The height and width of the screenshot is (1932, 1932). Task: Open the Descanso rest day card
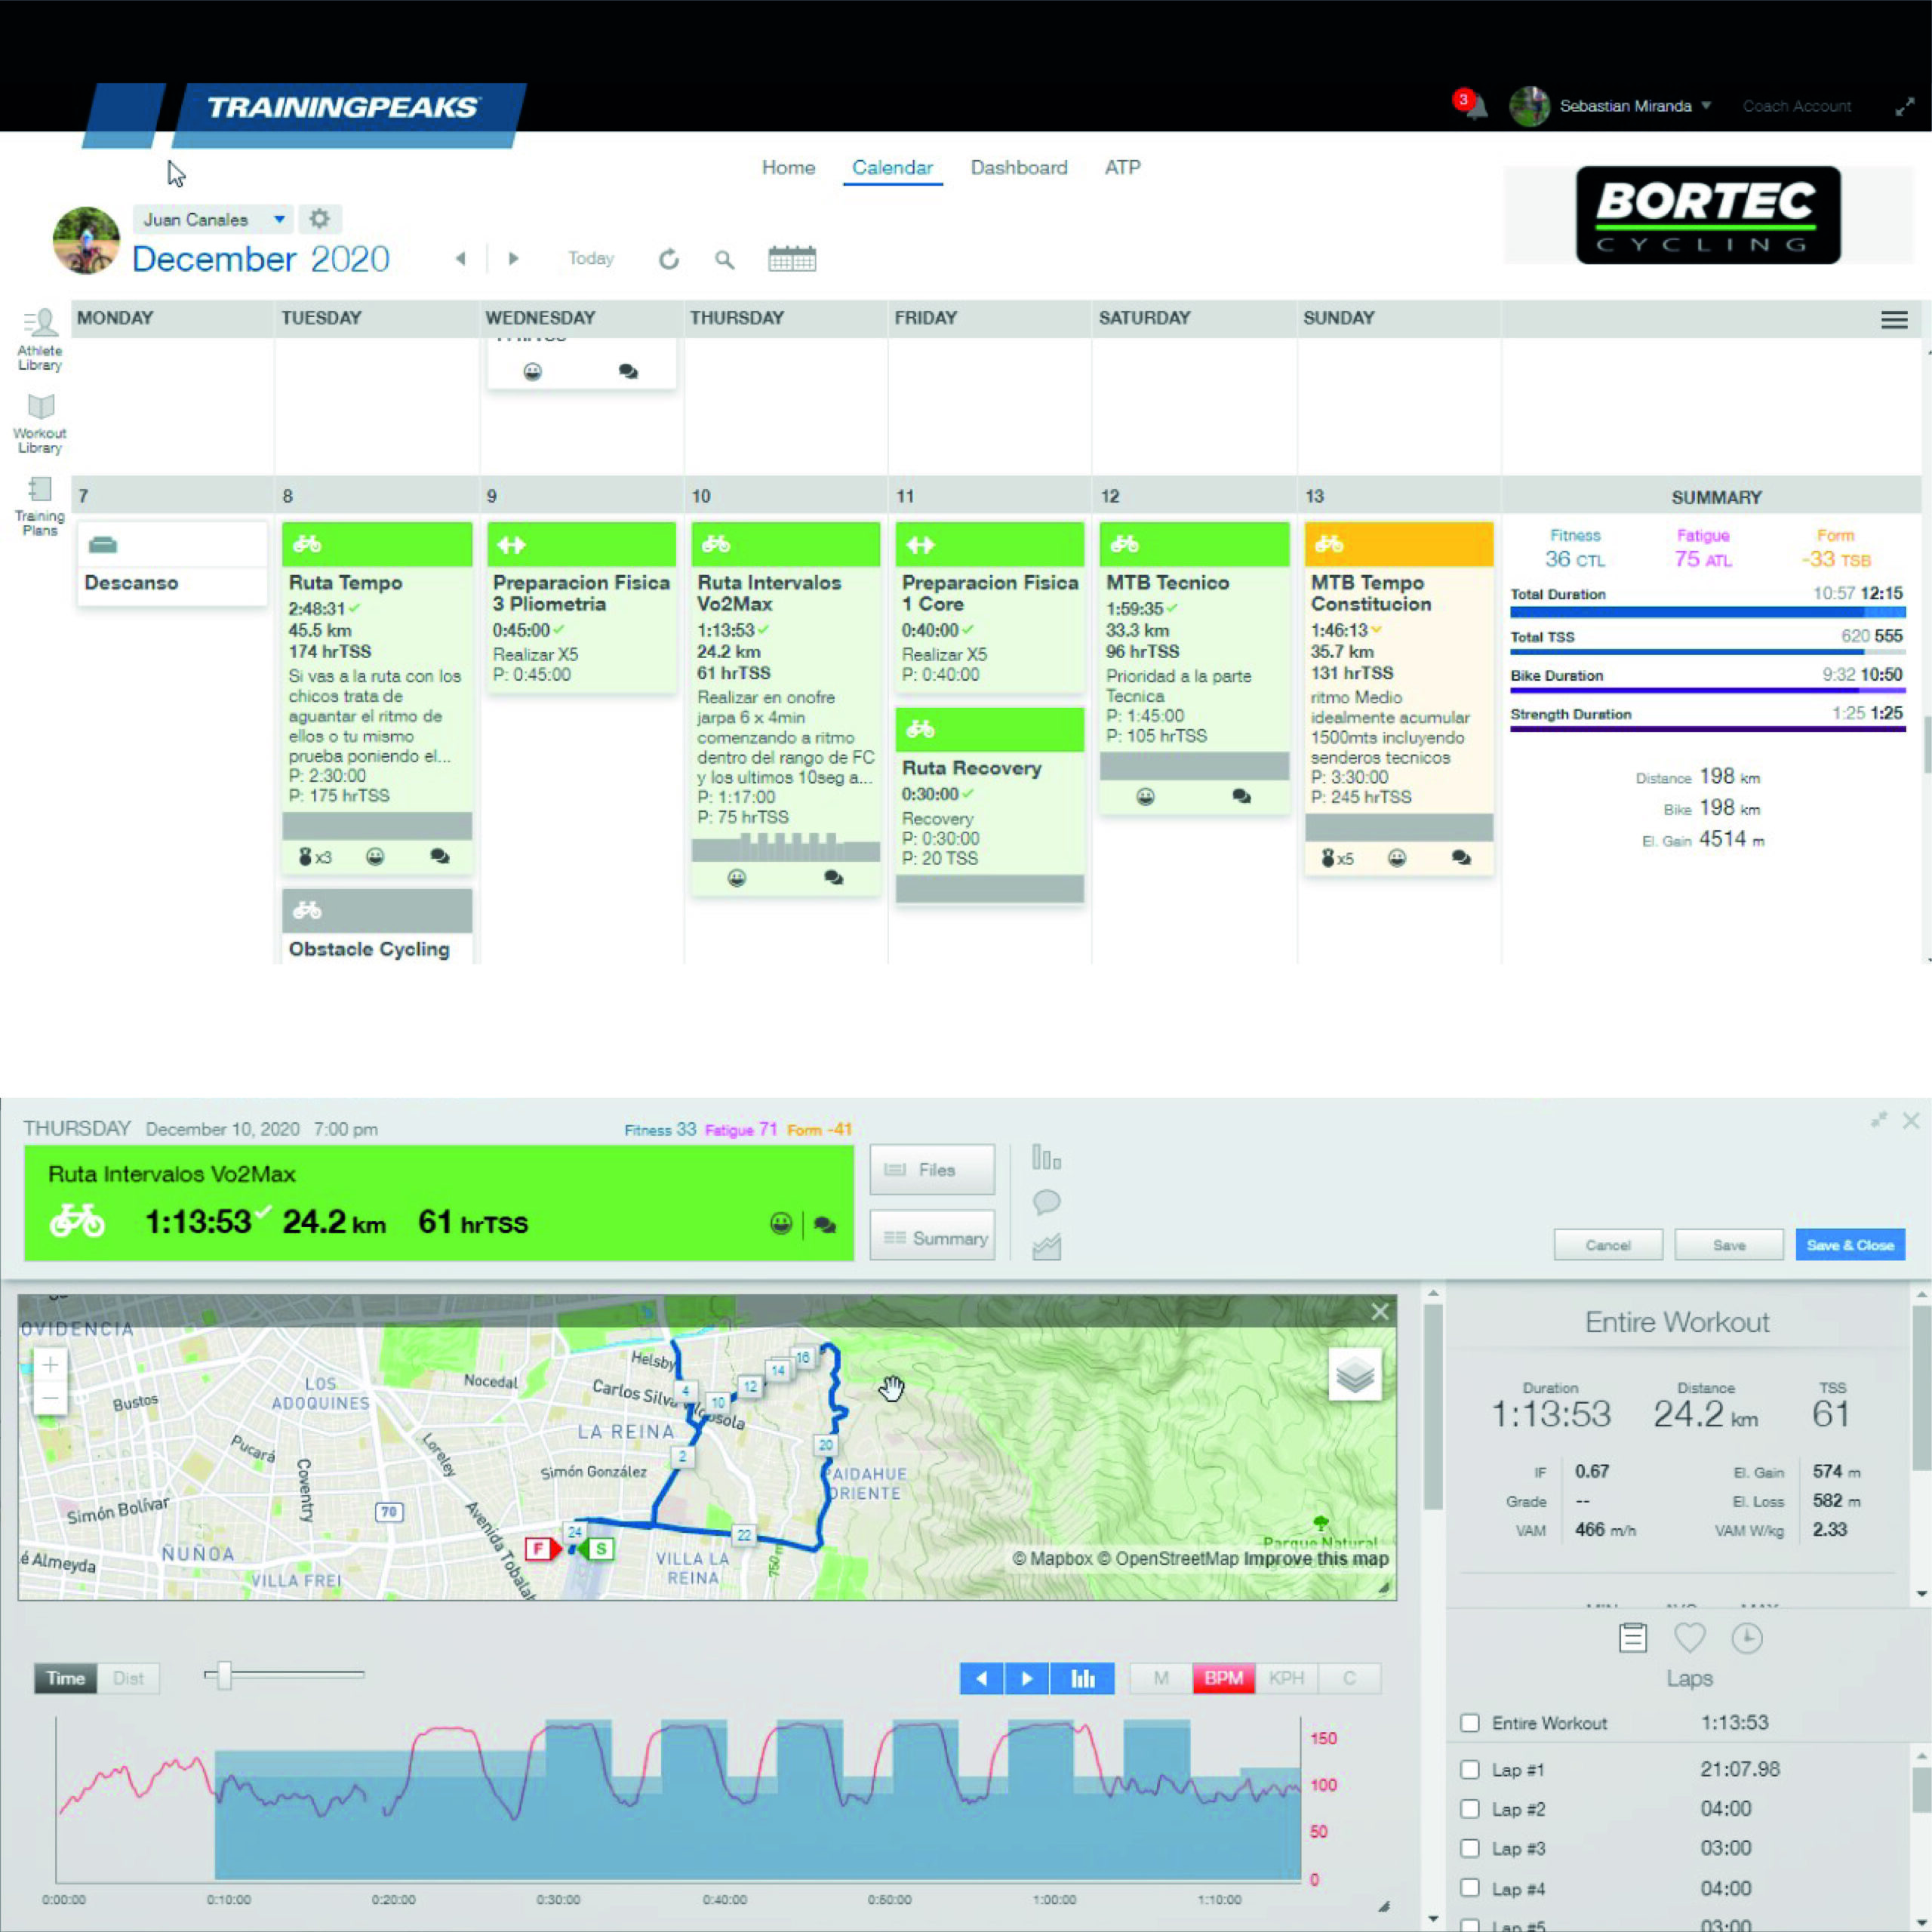tap(172, 563)
